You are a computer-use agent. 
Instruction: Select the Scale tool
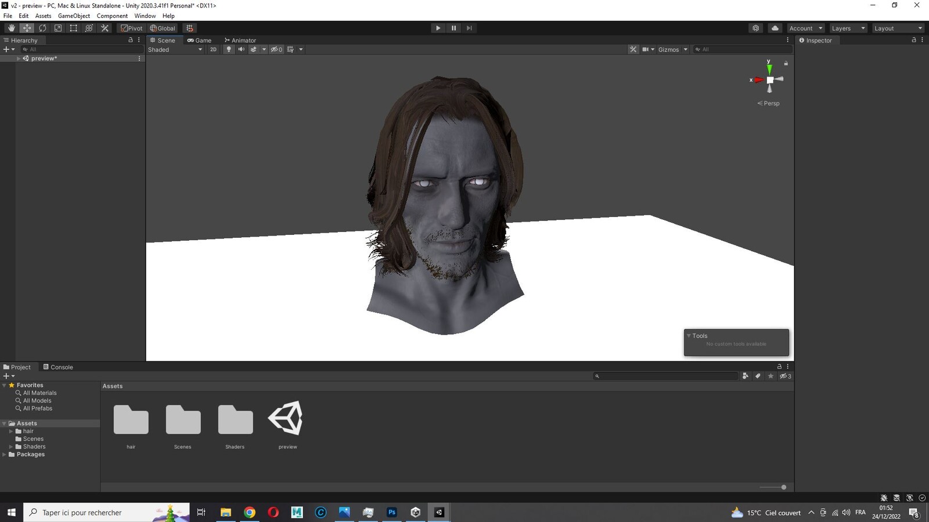pos(58,28)
